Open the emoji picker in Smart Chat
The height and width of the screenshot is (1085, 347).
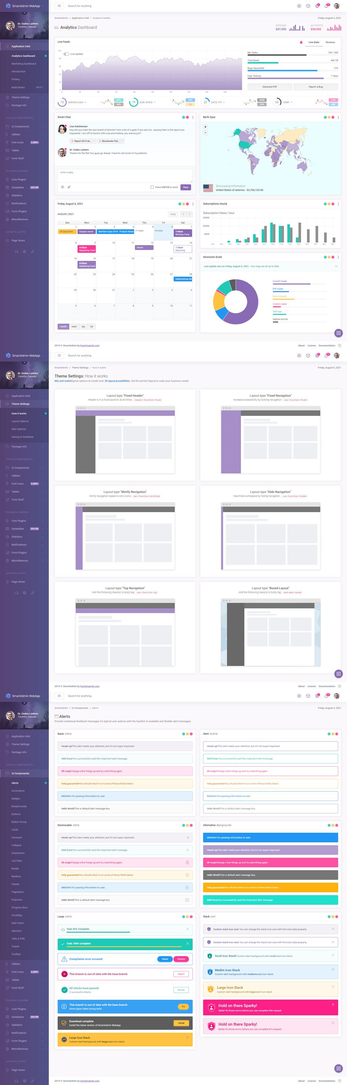63,187
